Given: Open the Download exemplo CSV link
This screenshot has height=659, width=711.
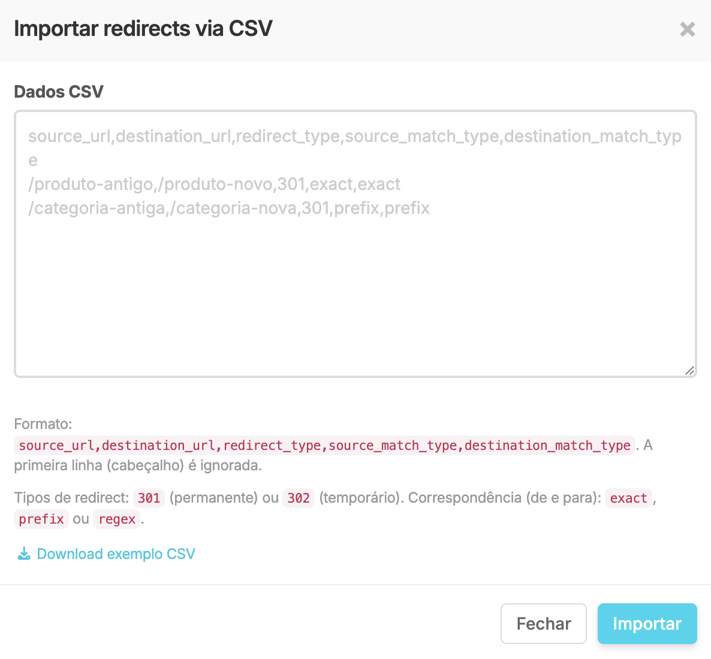Looking at the screenshot, I should point(106,554).
